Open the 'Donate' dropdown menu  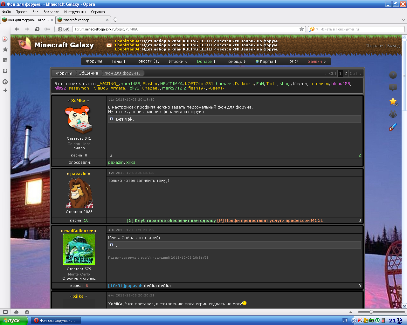pyautogui.click(x=206, y=61)
